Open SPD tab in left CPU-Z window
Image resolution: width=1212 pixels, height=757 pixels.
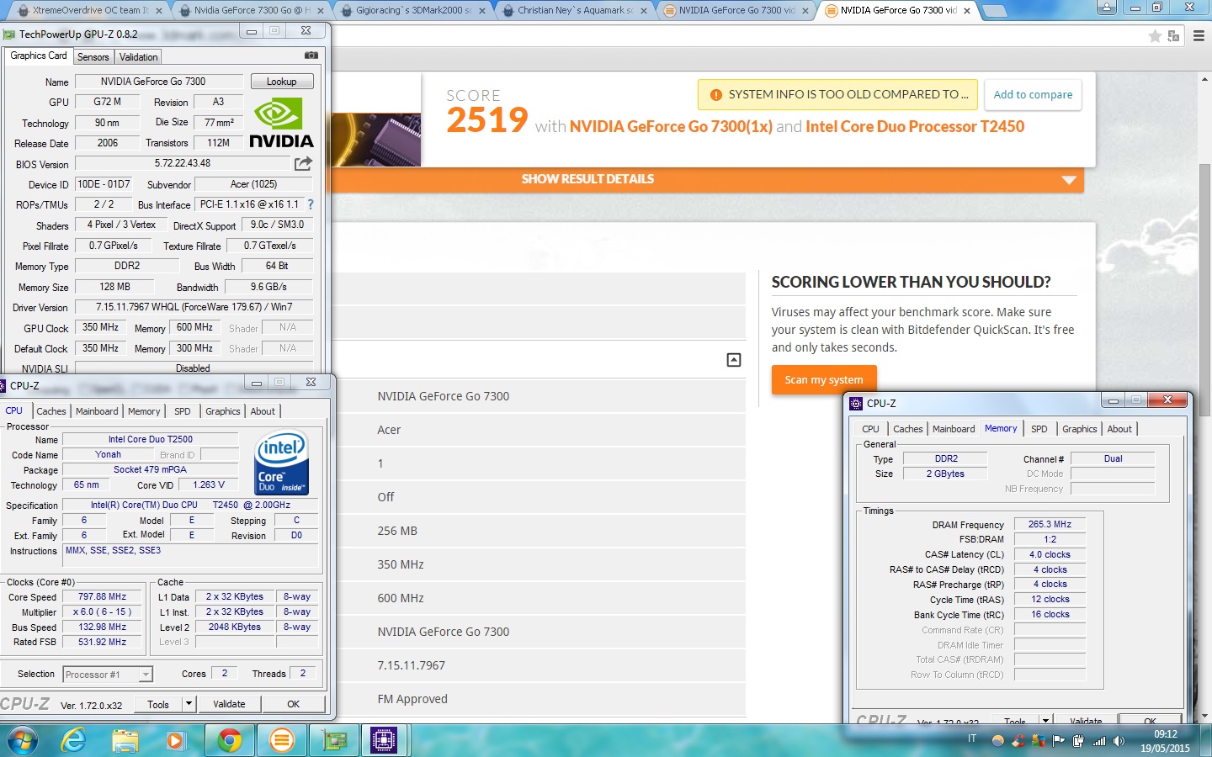pyautogui.click(x=183, y=411)
